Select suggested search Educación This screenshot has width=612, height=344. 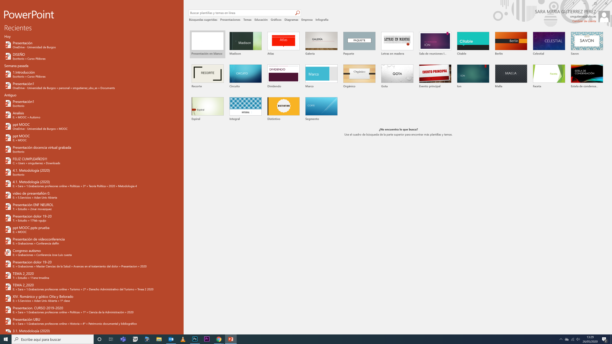pyautogui.click(x=261, y=20)
